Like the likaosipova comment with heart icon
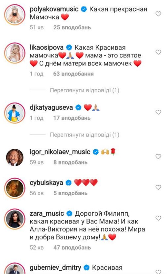 (158, 52)
